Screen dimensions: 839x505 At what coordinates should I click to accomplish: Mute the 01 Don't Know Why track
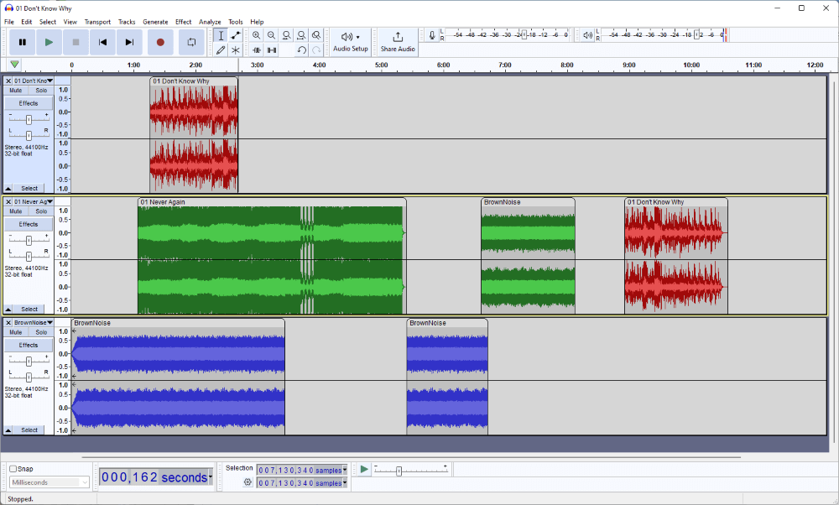[x=15, y=91]
